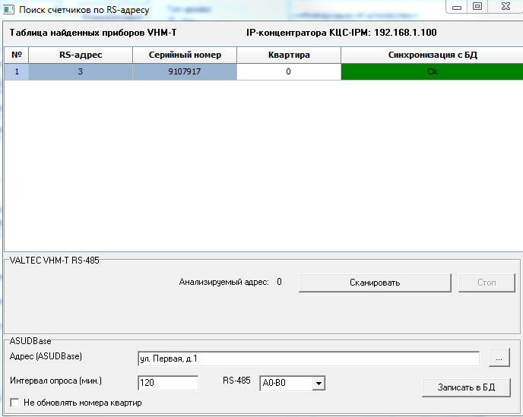Sort by the 'RS-адрес' column header
523x417 pixels.
(81, 55)
